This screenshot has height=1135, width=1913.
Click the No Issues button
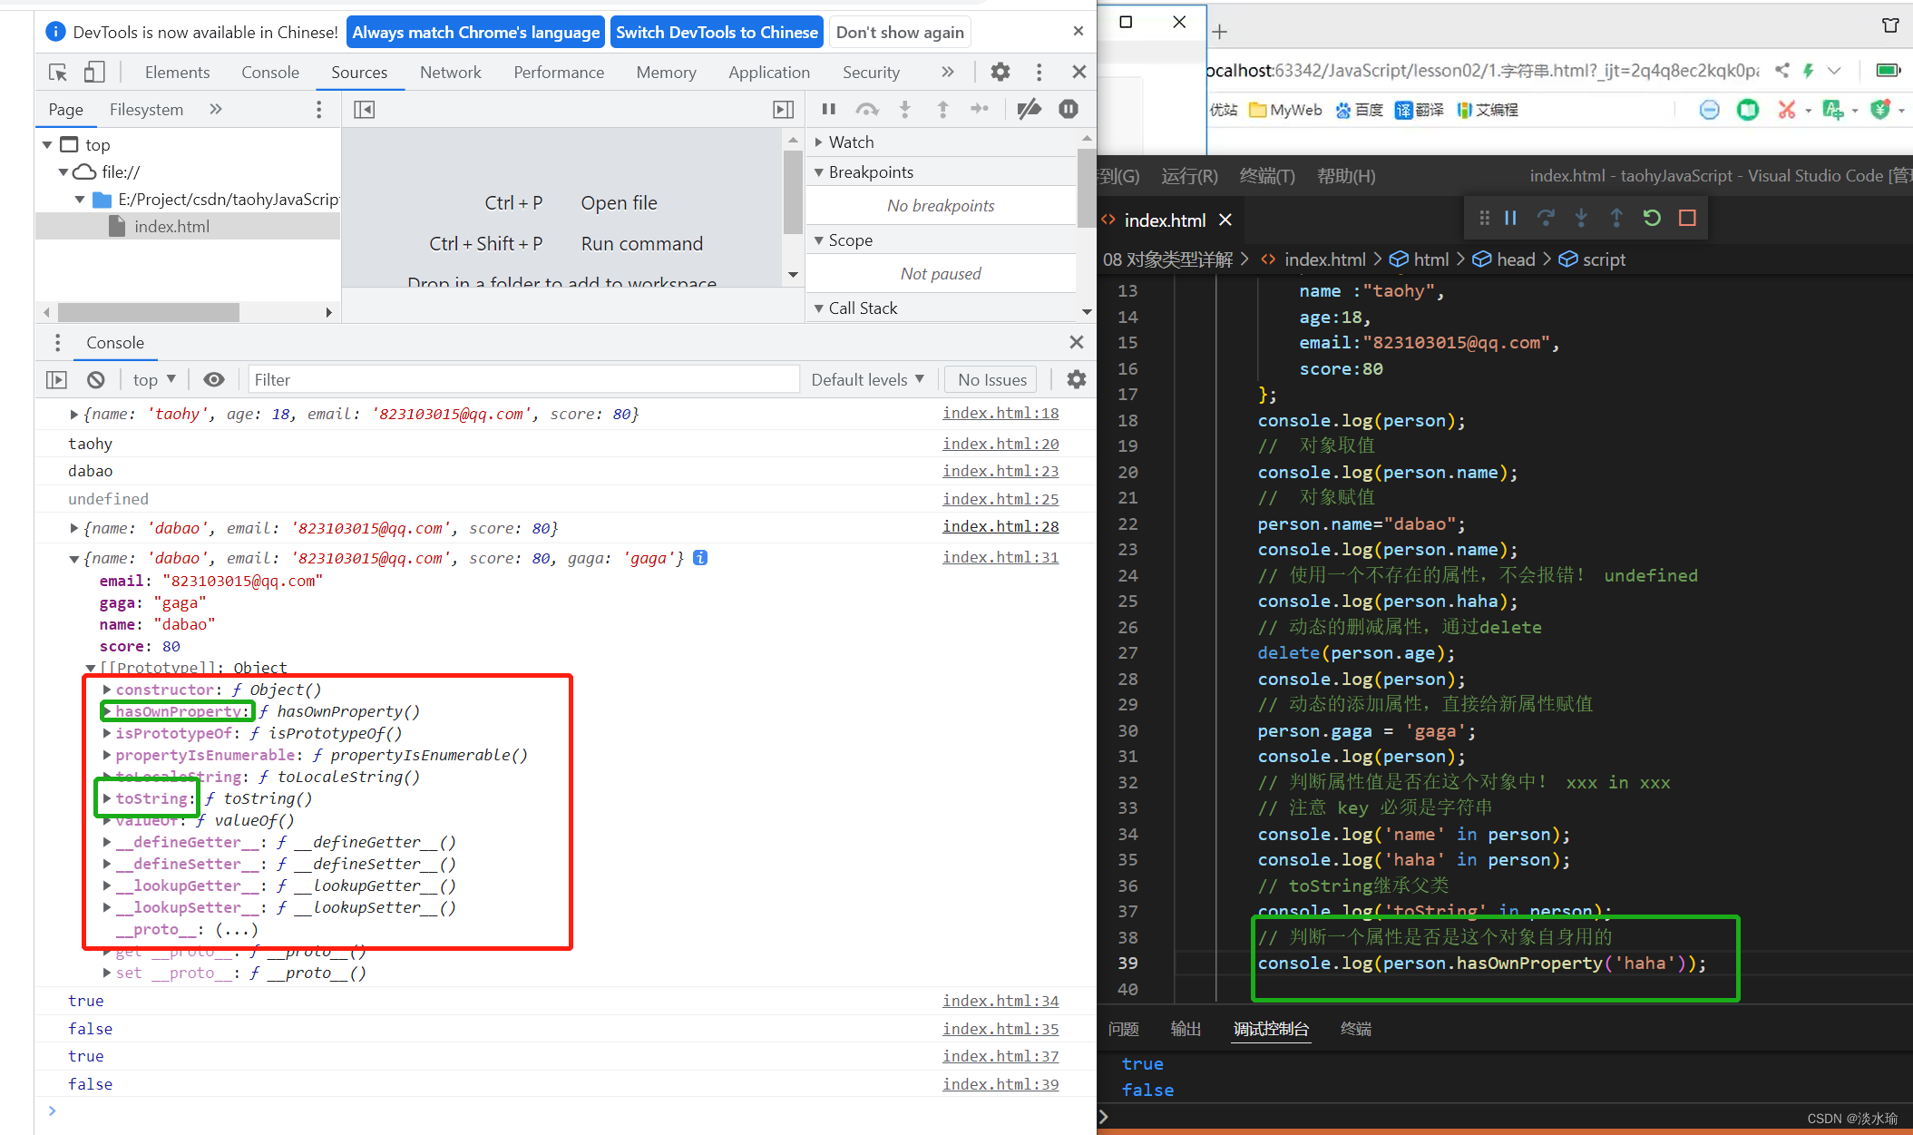(992, 379)
